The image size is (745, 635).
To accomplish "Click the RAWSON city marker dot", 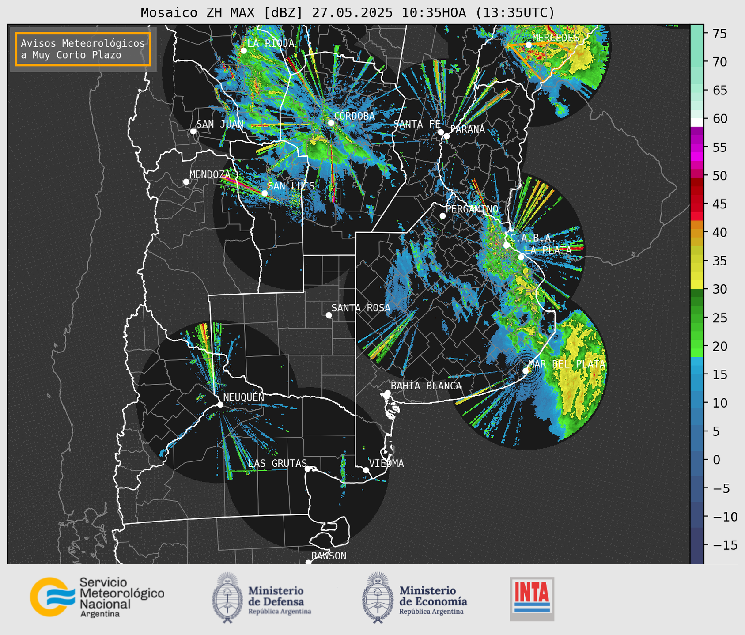I will tap(308, 563).
